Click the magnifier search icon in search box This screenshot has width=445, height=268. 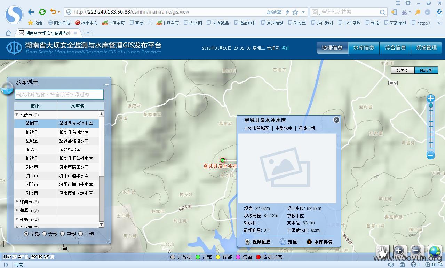click(382, 12)
